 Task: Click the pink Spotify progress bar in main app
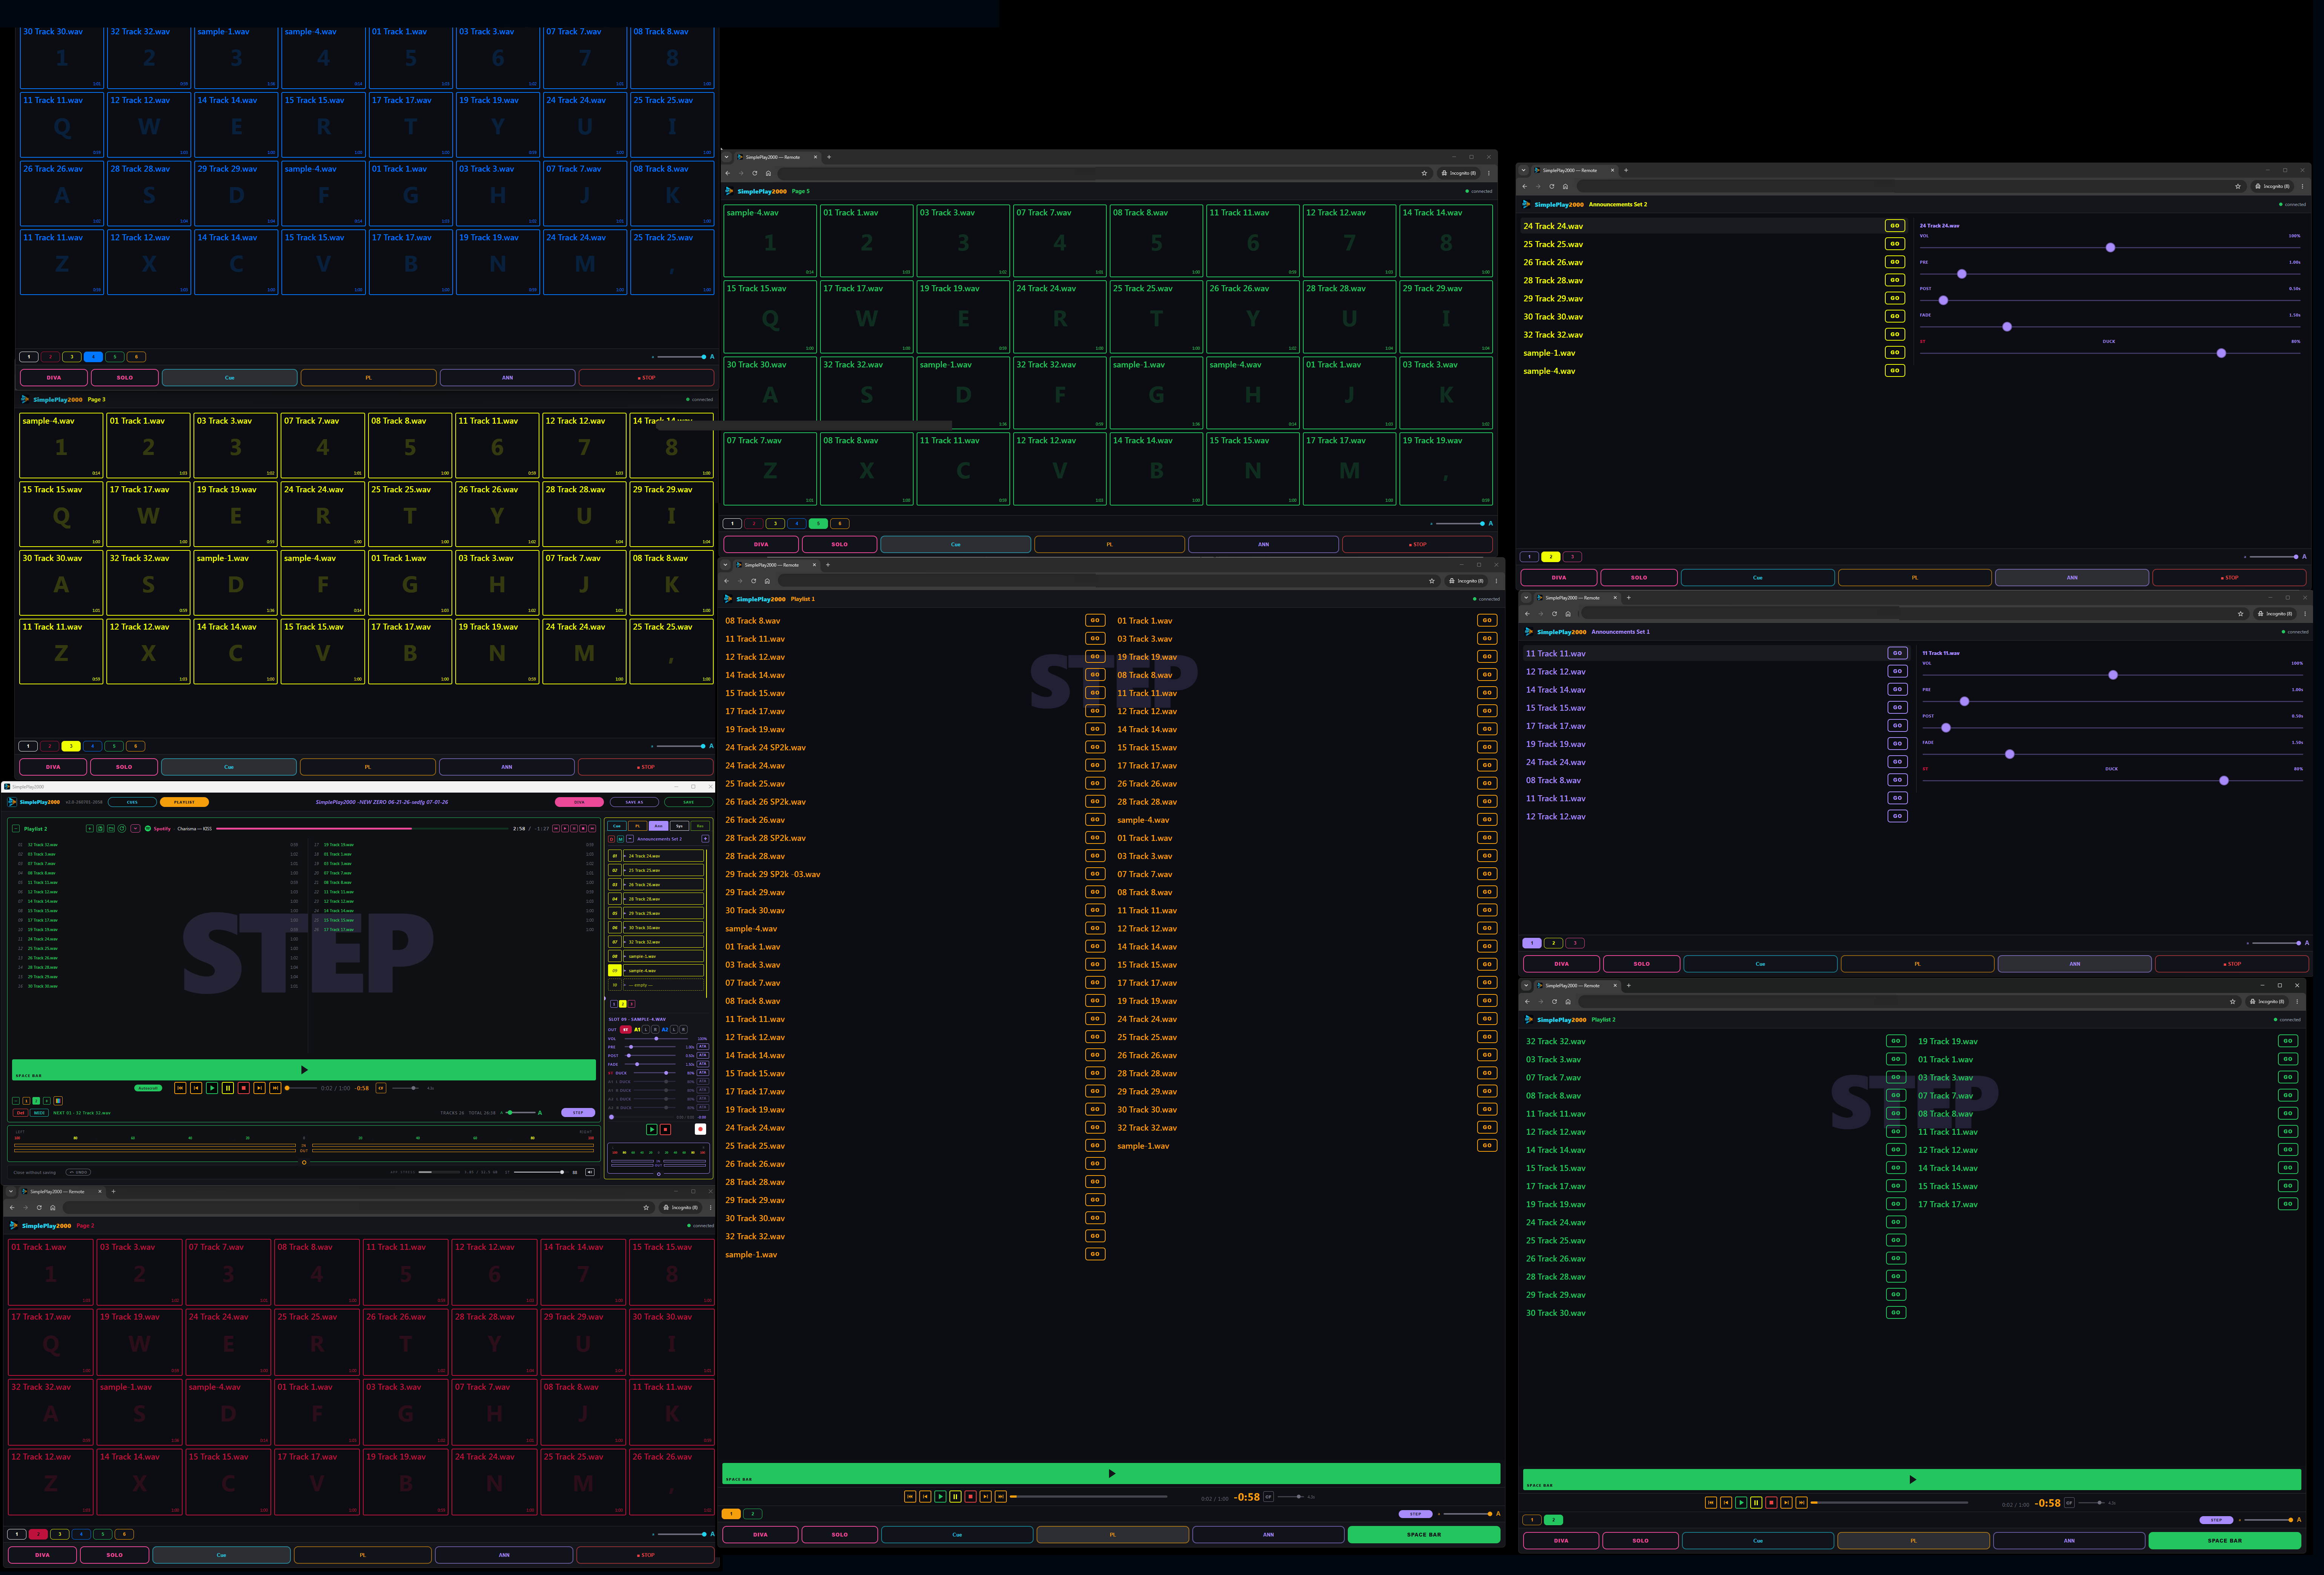[362, 829]
